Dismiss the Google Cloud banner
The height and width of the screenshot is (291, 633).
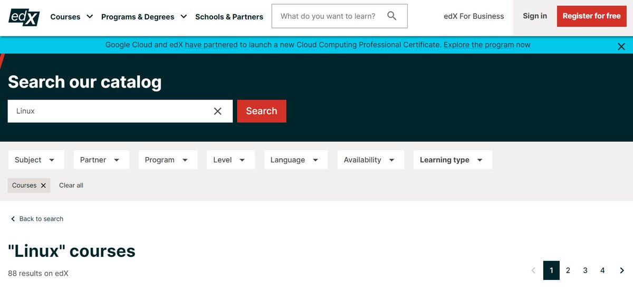coord(621,46)
